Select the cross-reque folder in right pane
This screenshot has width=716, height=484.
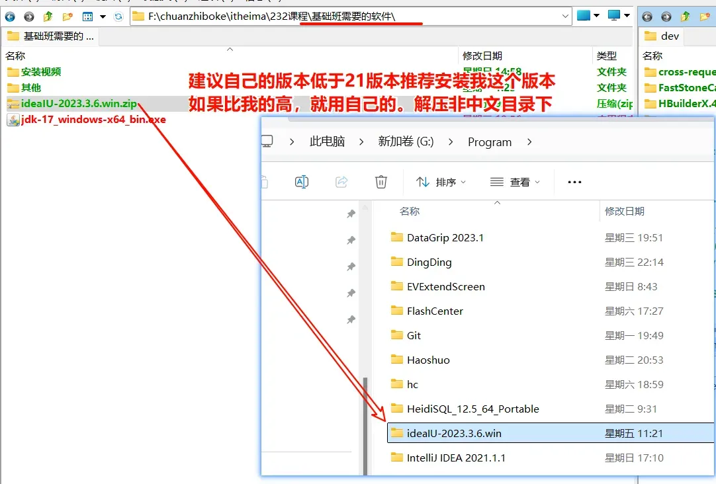click(679, 71)
